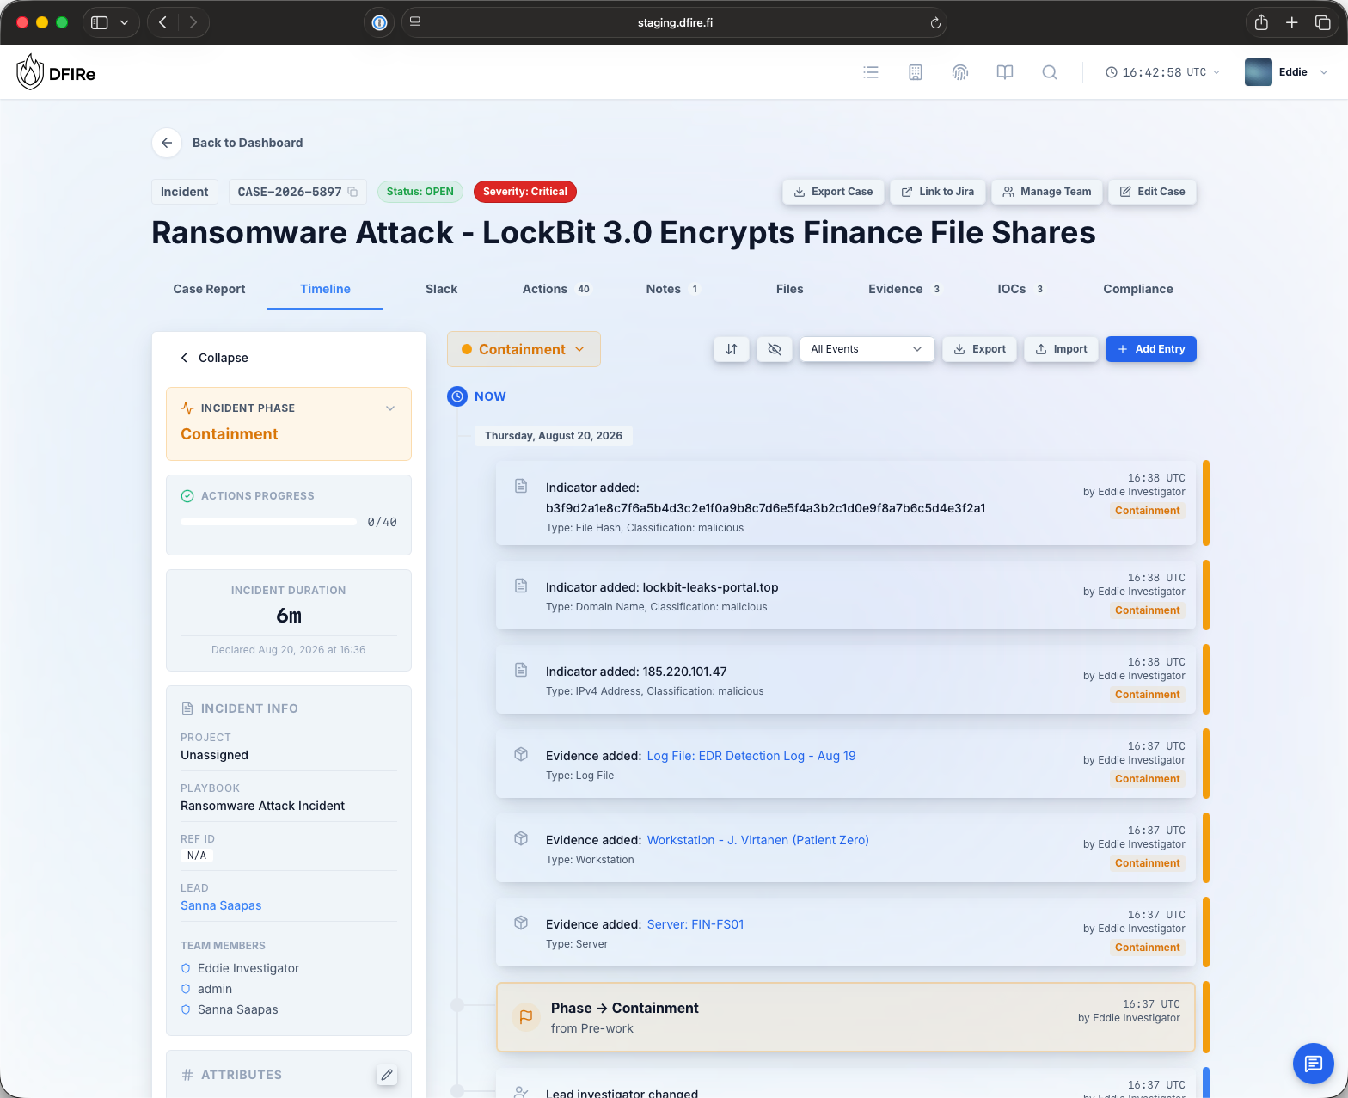Select the Timeline tab
Viewport: 1348px width, 1098px height.
325,289
